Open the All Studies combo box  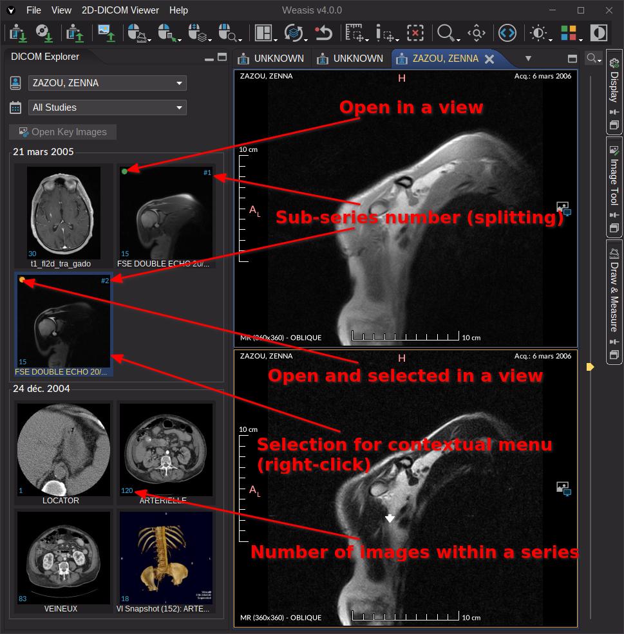click(107, 107)
